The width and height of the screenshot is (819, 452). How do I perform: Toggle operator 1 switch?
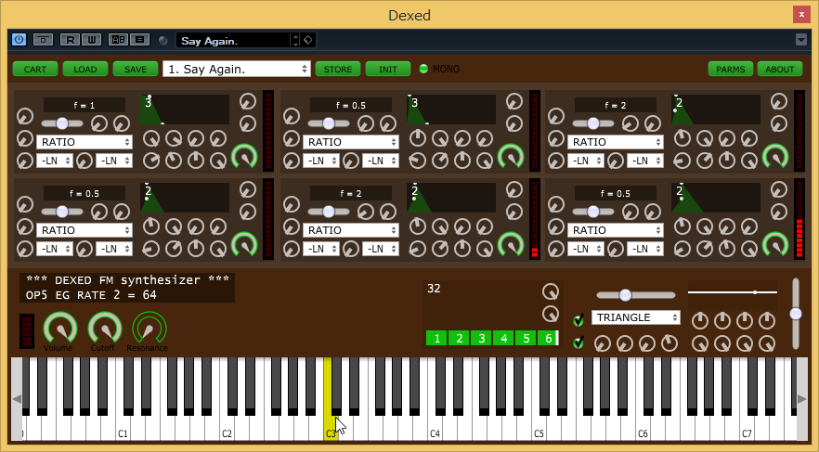click(x=436, y=338)
